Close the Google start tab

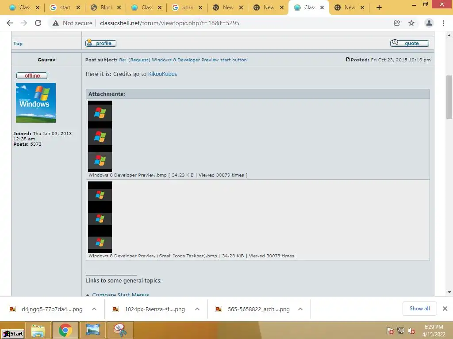[x=78, y=8]
